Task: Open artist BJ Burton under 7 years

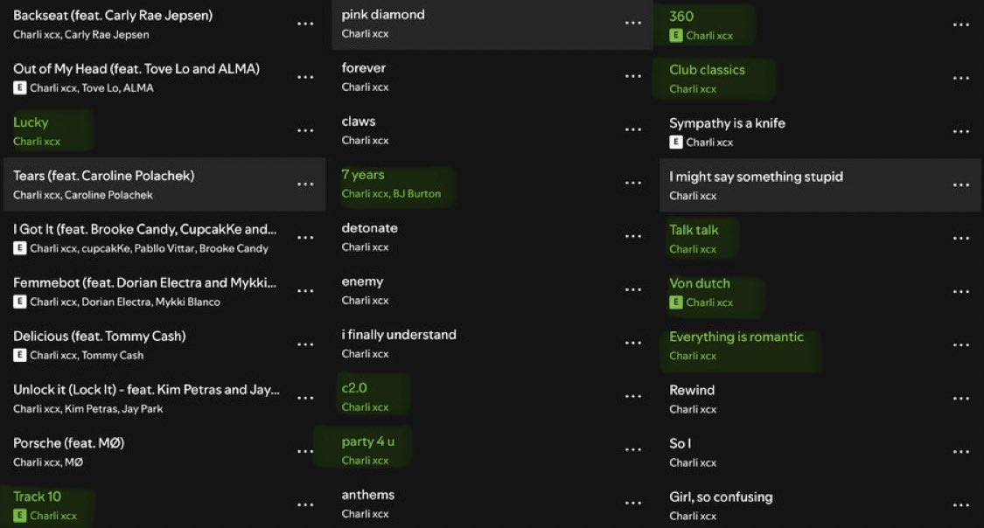Action: [416, 194]
